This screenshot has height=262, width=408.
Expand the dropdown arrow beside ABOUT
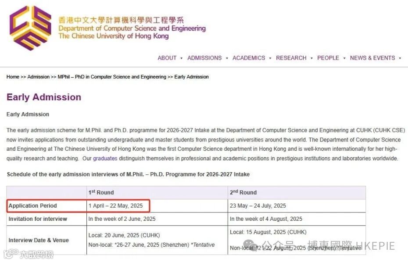click(x=181, y=58)
